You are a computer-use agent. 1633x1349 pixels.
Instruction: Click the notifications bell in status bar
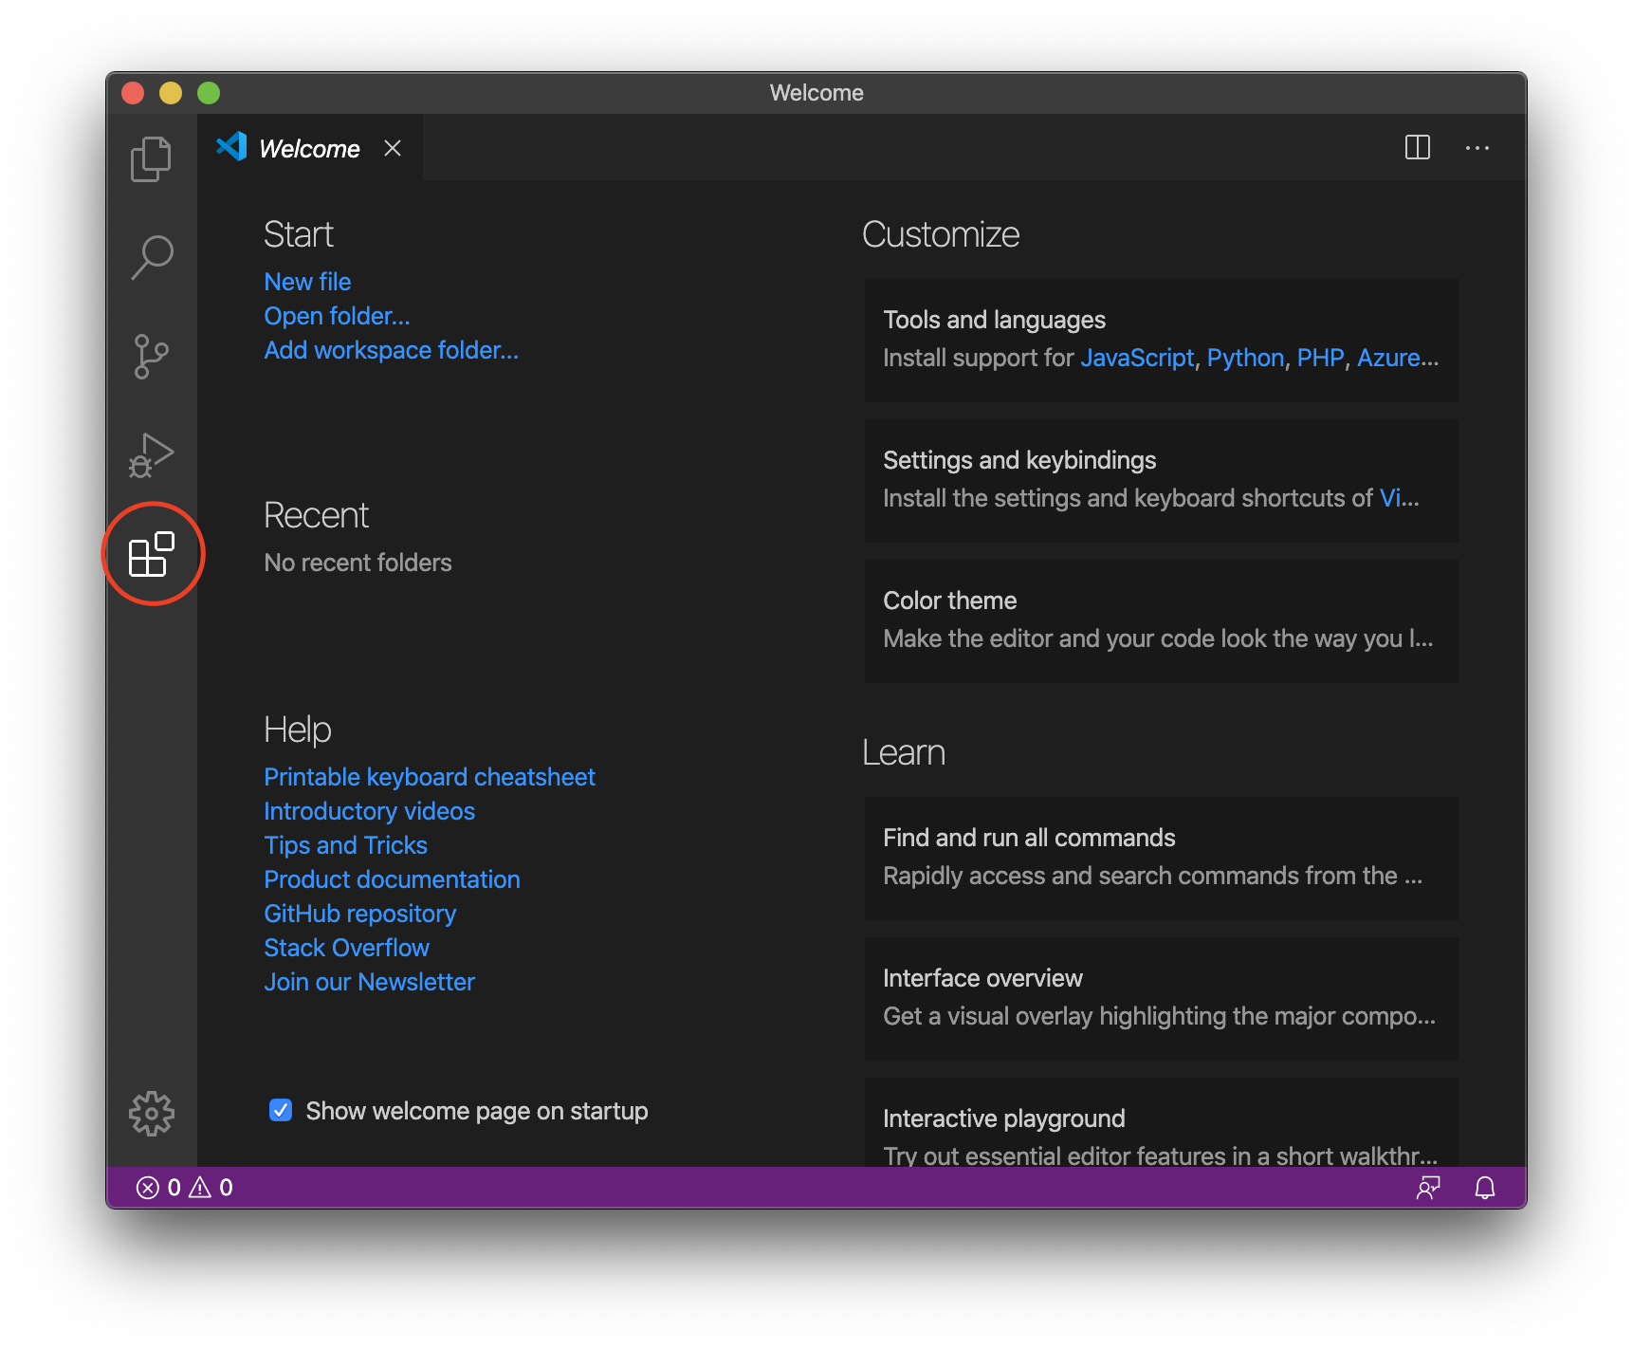tap(1484, 1188)
